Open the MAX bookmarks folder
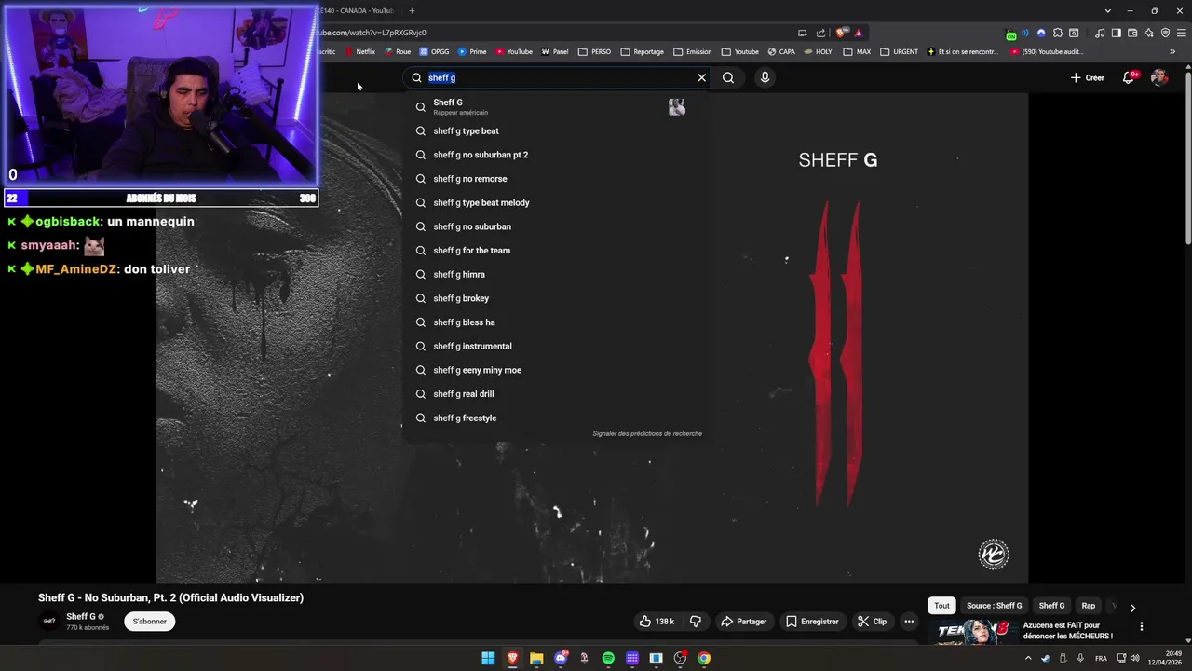This screenshot has height=671, width=1192. pos(857,52)
